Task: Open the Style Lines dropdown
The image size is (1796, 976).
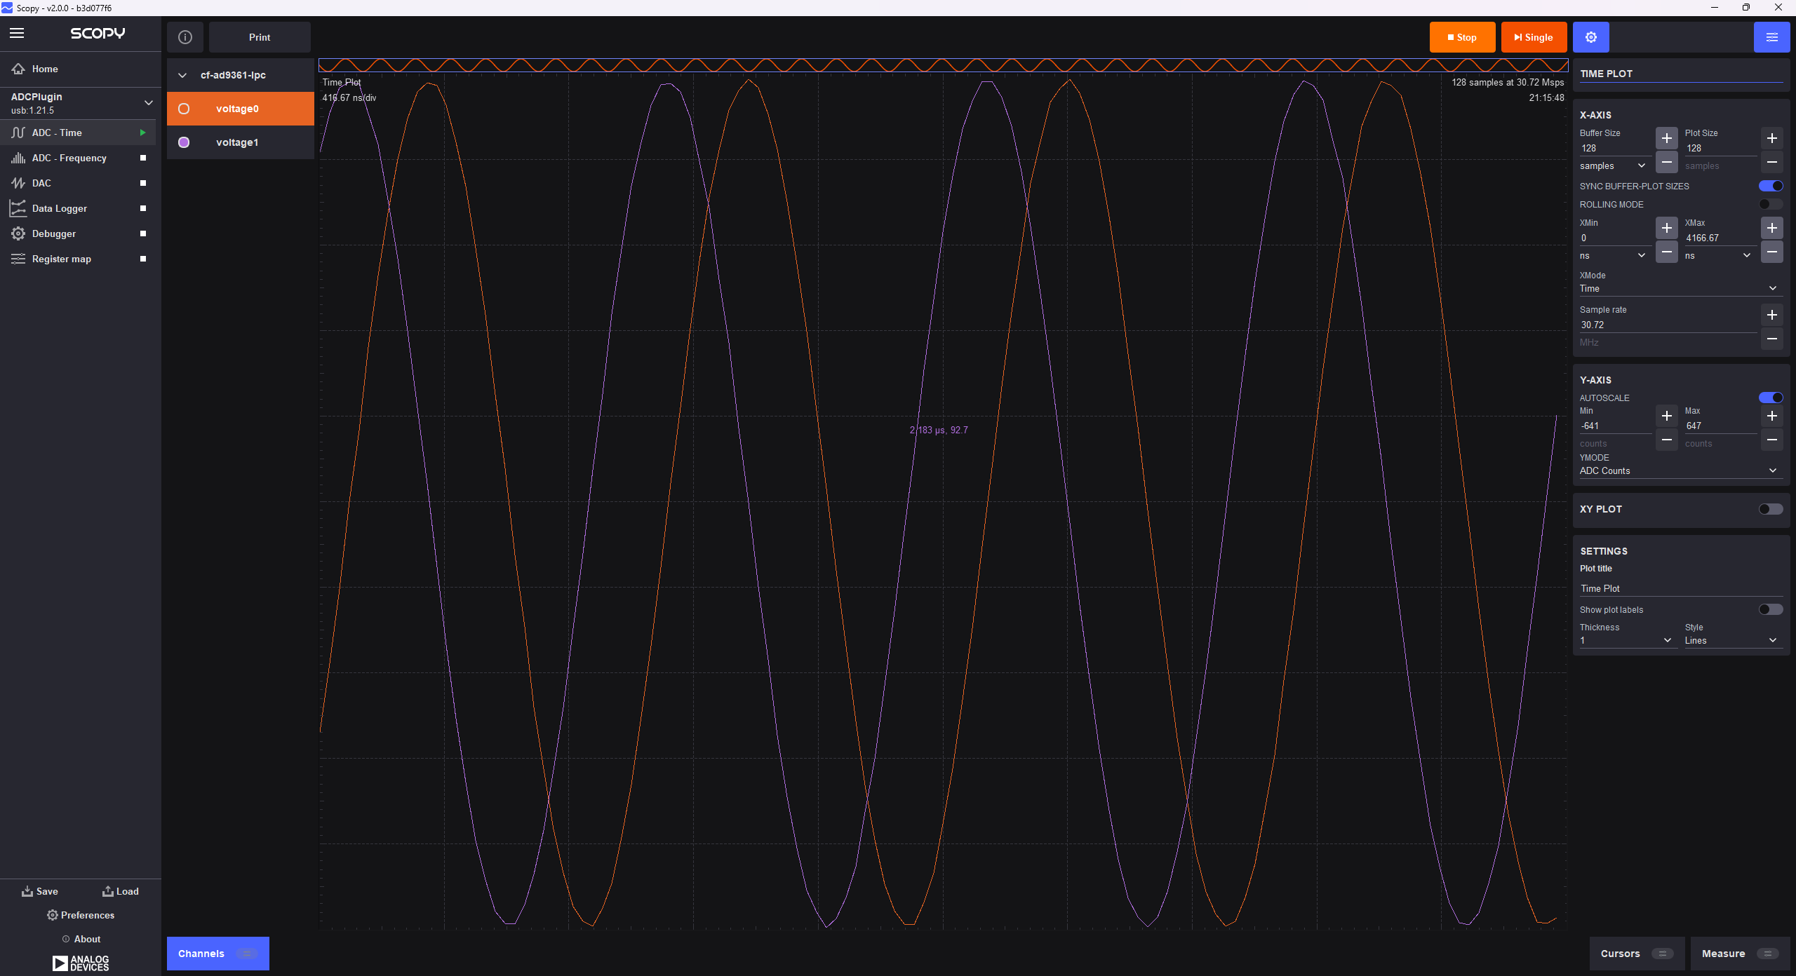Action: pos(1731,640)
